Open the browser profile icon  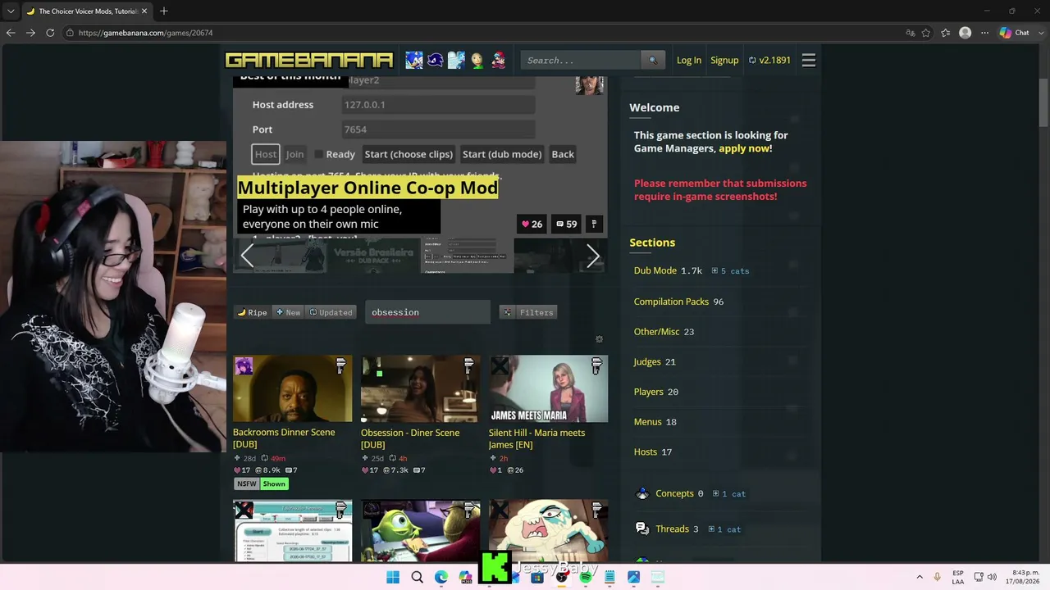pyautogui.click(x=966, y=33)
